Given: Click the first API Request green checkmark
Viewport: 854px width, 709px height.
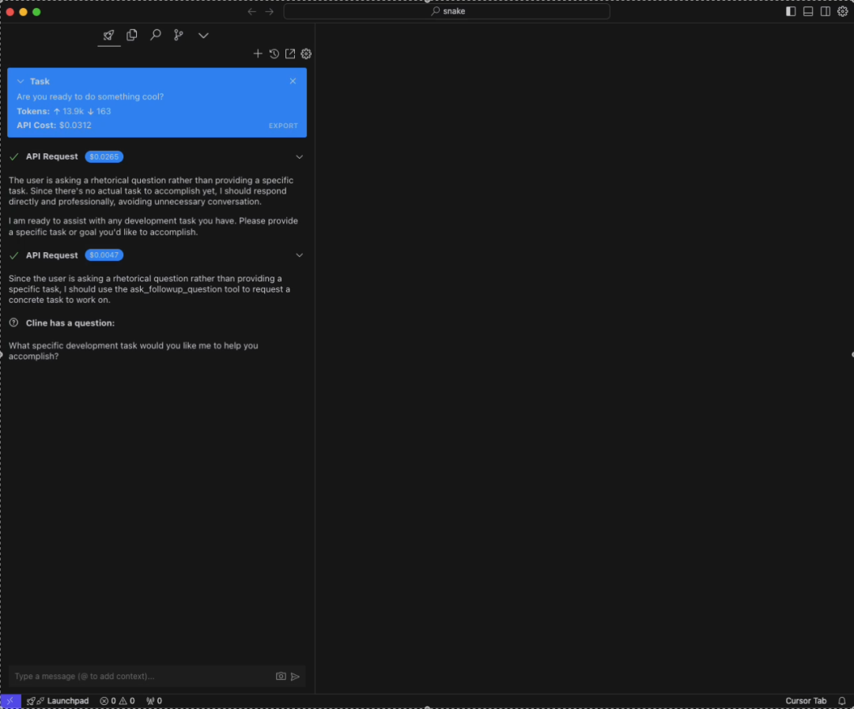Looking at the screenshot, I should click(14, 157).
